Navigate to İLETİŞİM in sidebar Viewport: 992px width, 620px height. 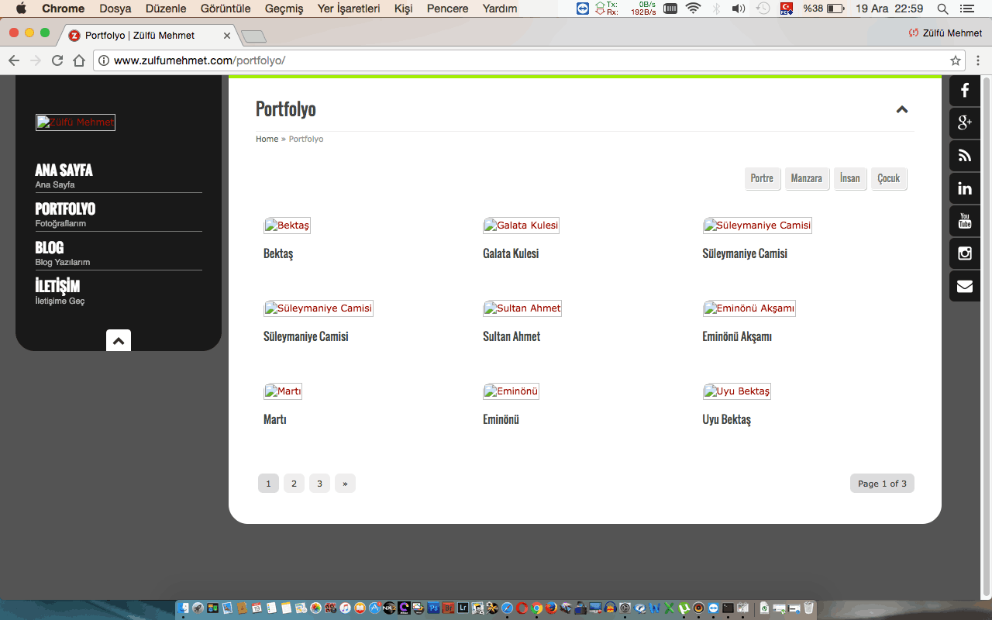[x=57, y=286]
